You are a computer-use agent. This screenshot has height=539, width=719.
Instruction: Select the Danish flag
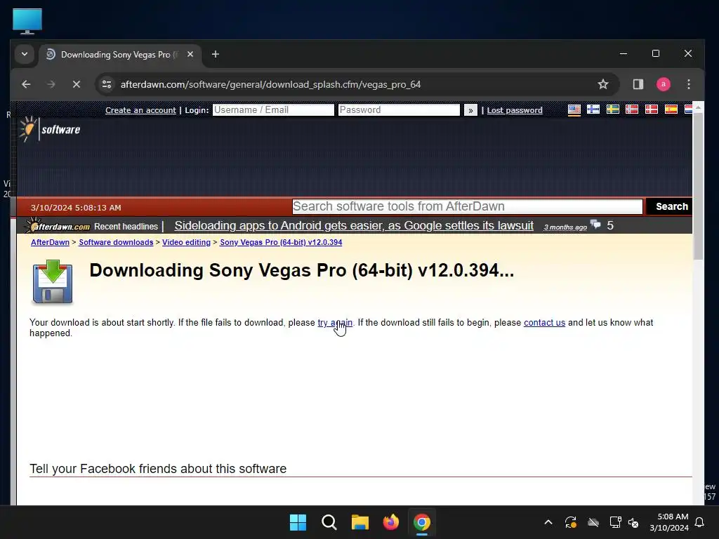652,109
